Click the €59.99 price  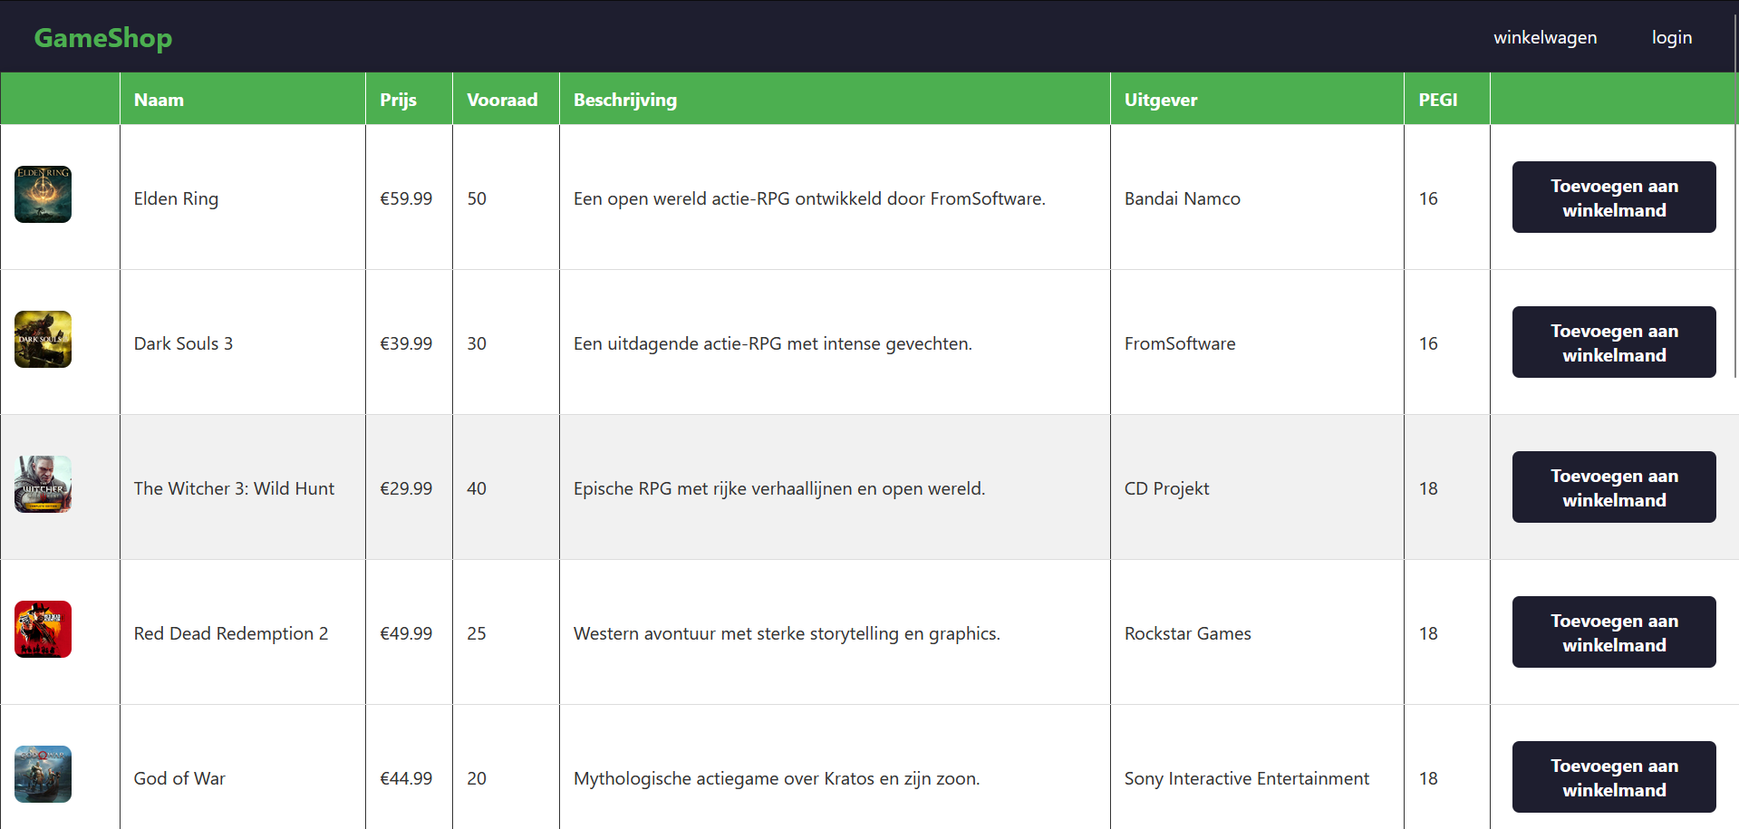click(x=406, y=198)
